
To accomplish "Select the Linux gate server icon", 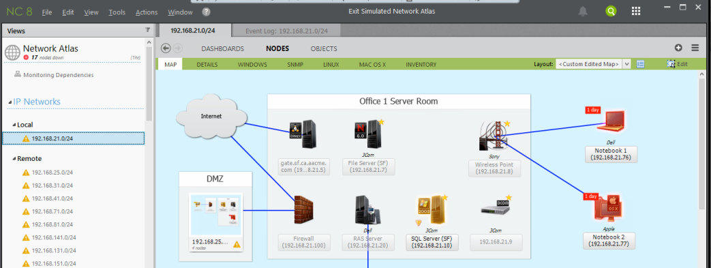I will (x=303, y=134).
